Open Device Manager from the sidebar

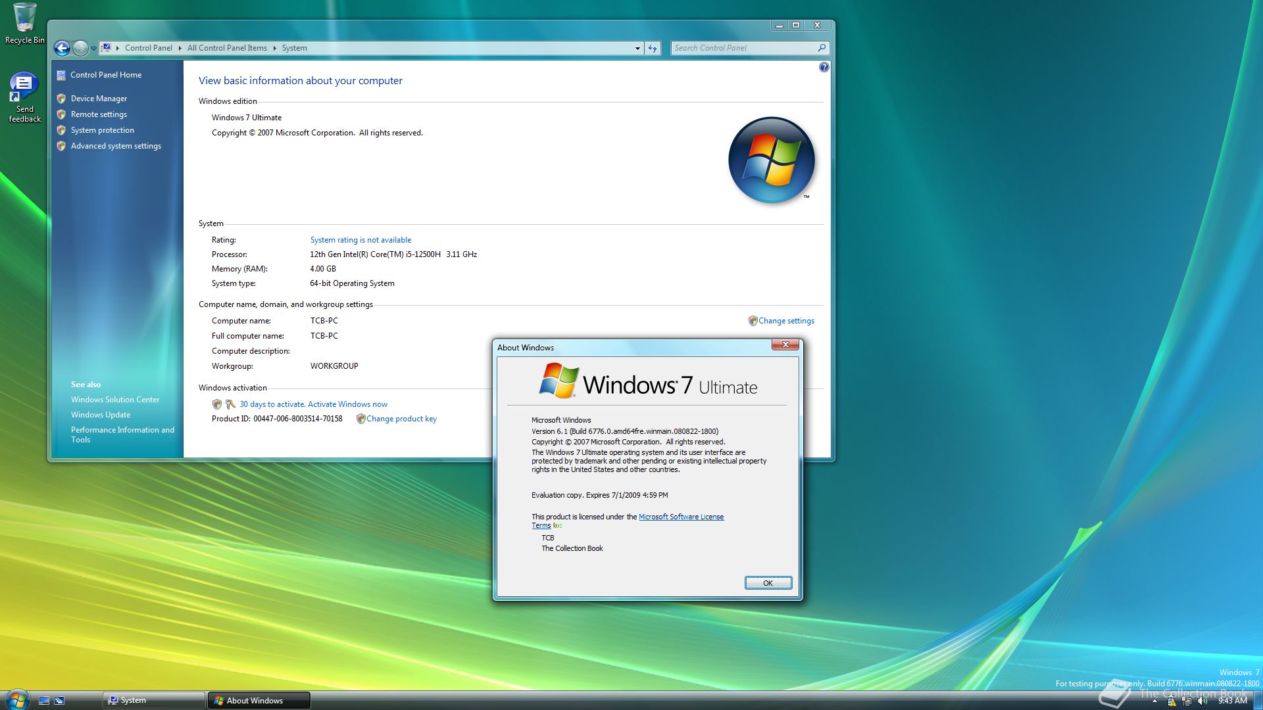pos(99,99)
